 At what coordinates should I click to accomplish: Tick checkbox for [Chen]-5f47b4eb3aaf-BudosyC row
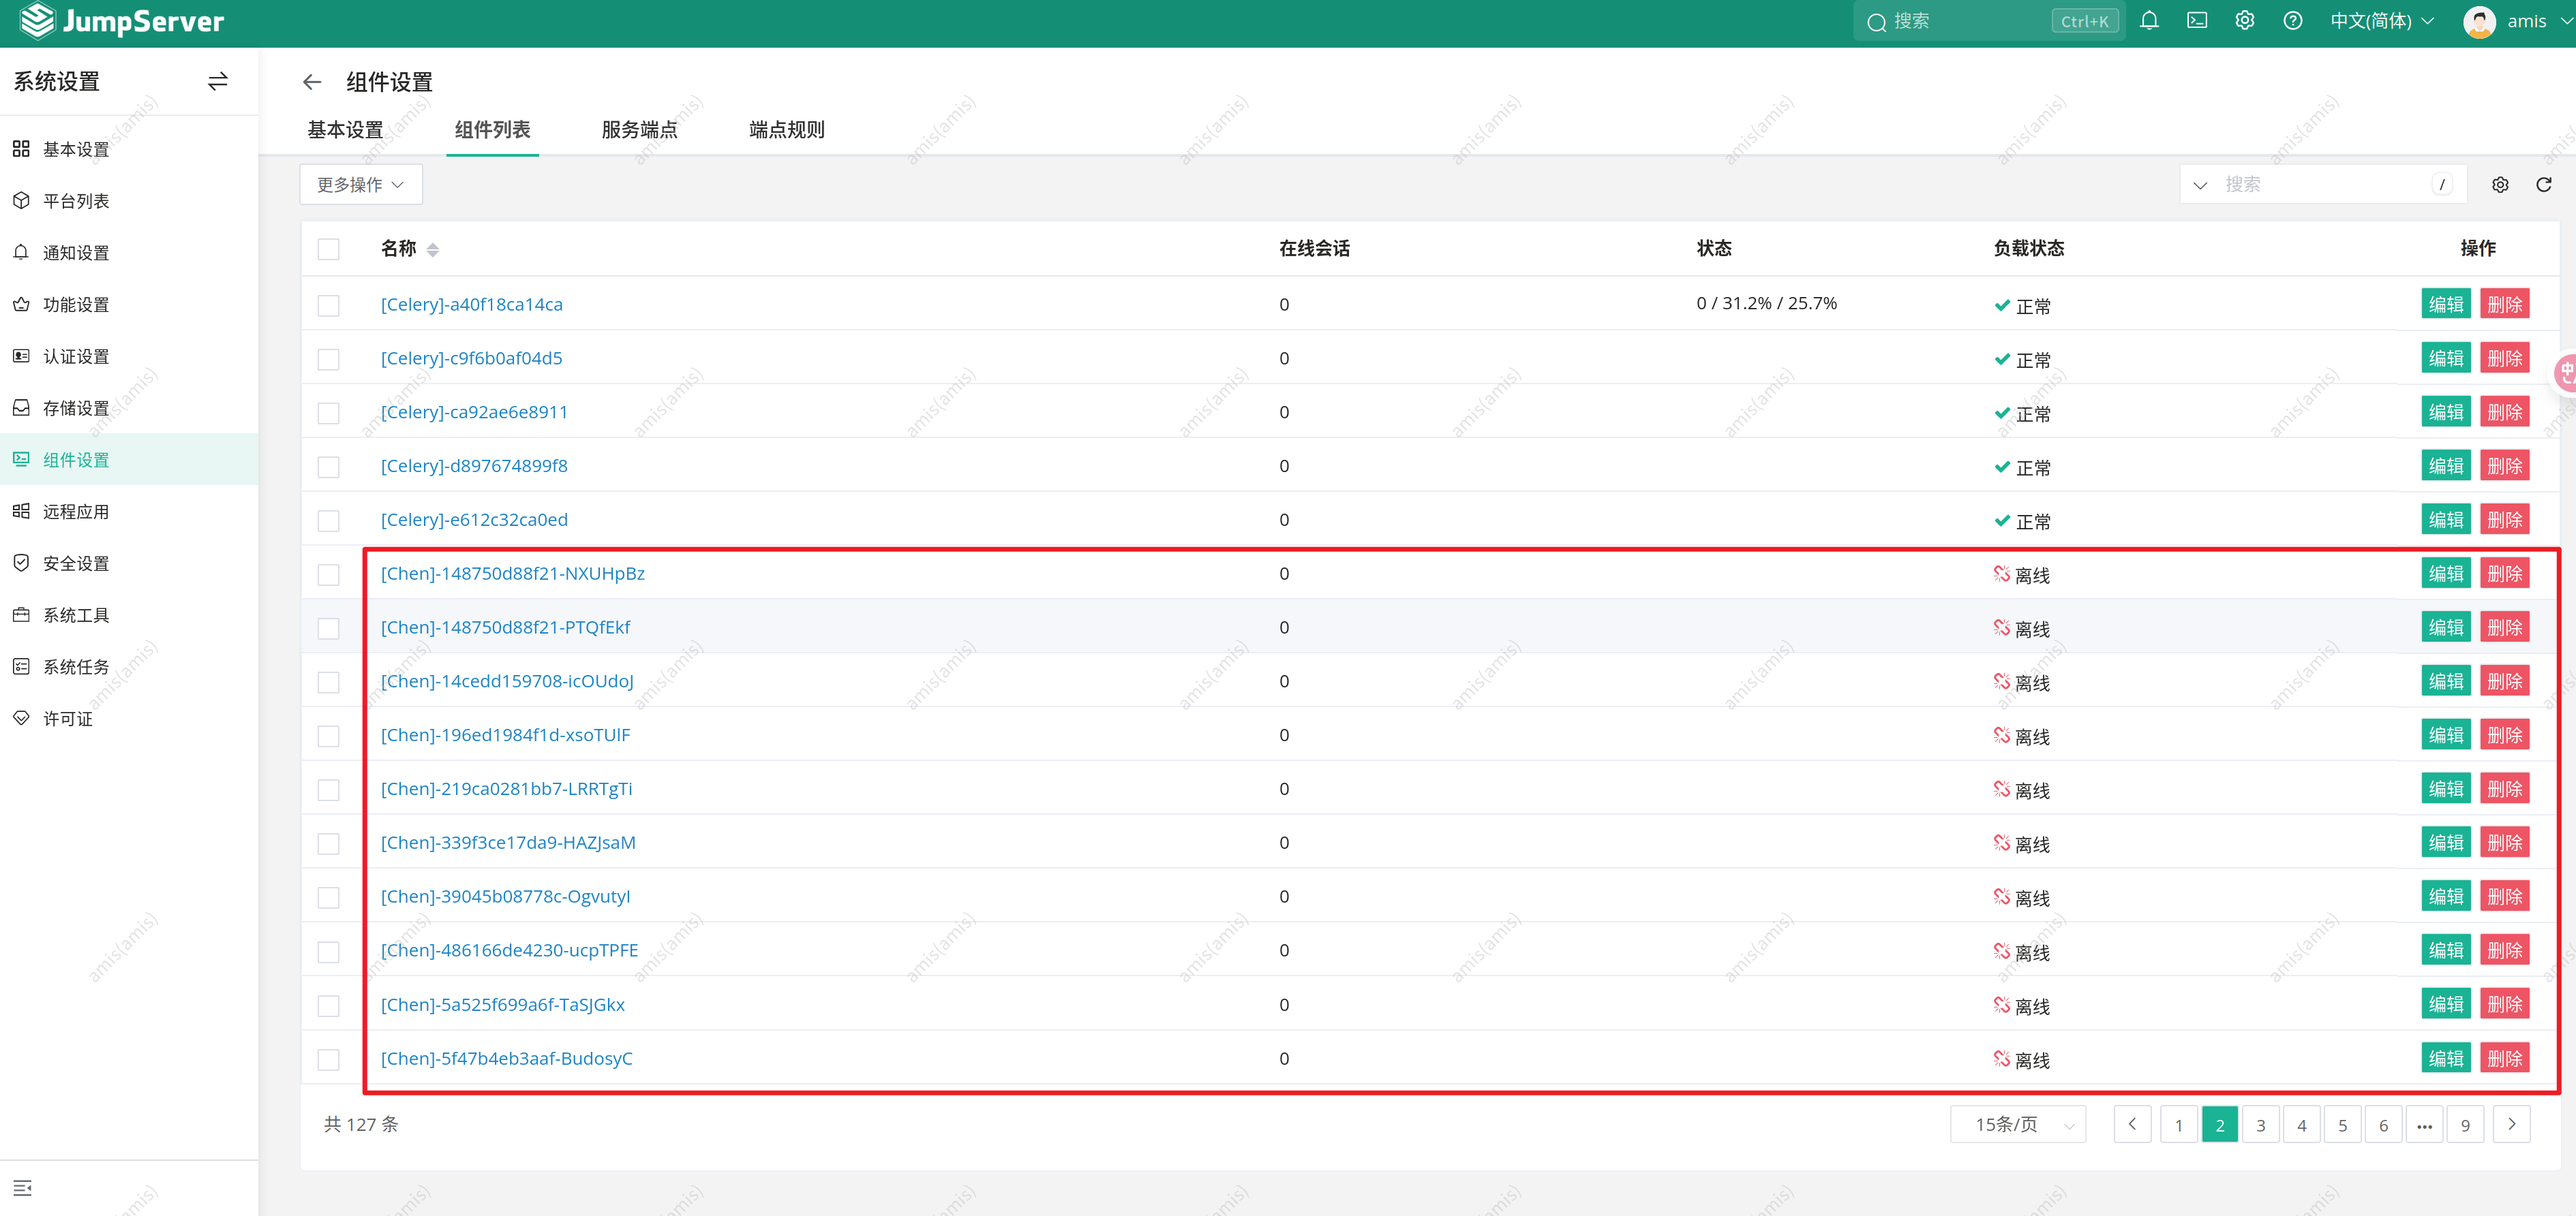329,1059
